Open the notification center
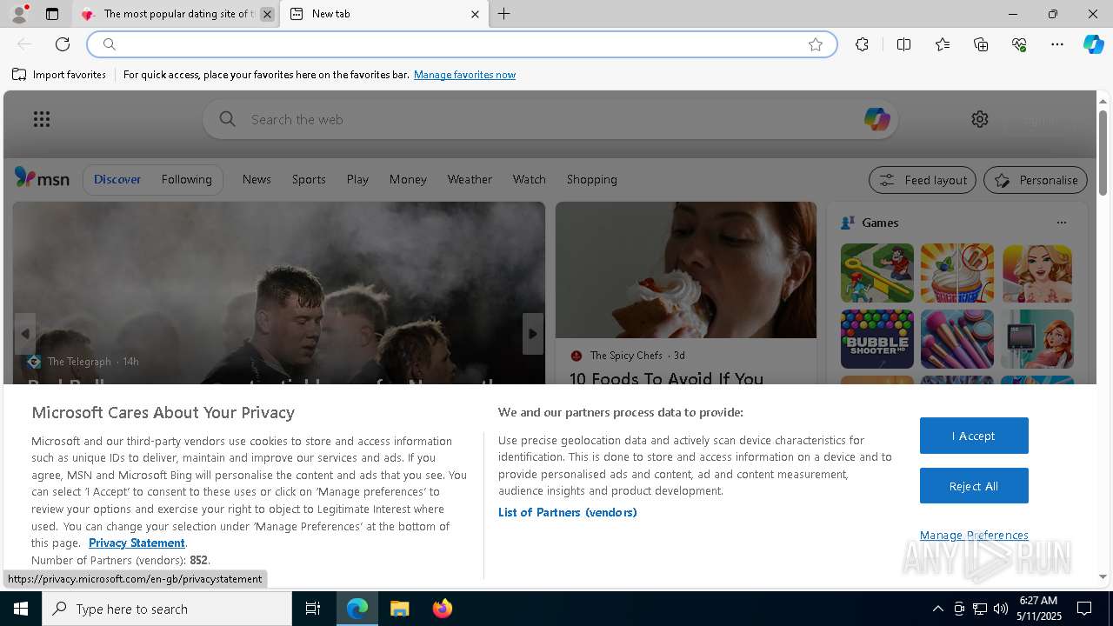Viewport: 1113px width, 626px height. pyautogui.click(x=1084, y=609)
